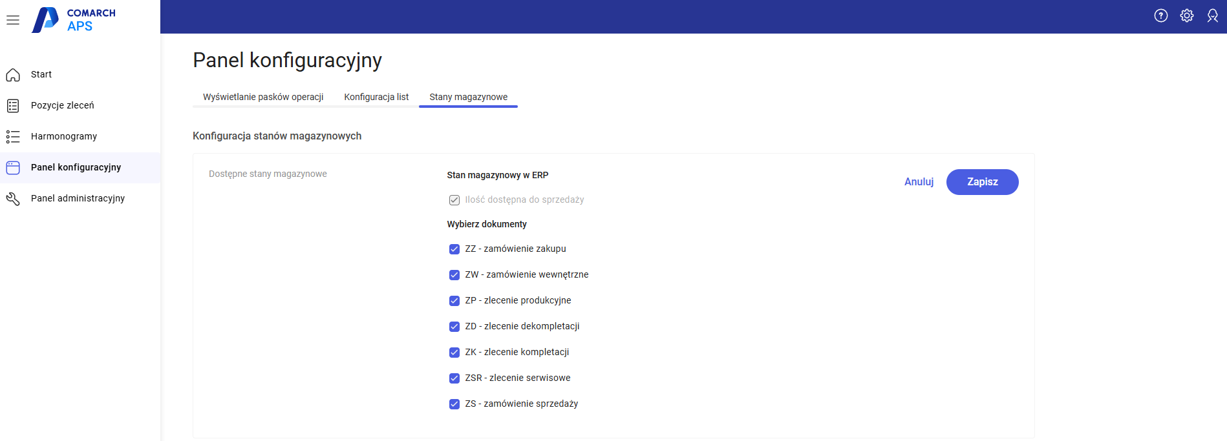Uncheck ZD - zlecenie dekompletacji

tap(454, 327)
